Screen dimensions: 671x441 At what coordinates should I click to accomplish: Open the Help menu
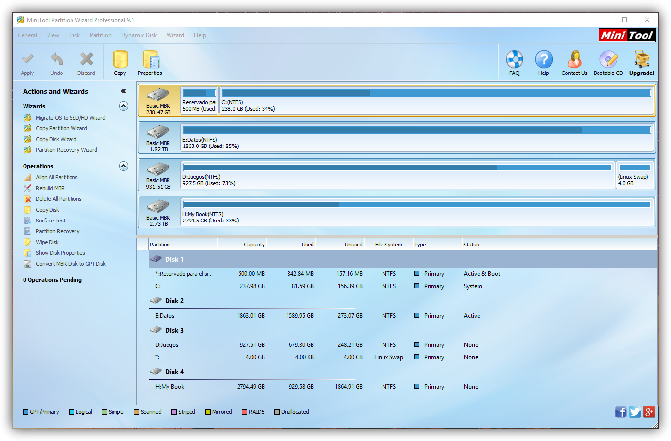pyautogui.click(x=200, y=35)
